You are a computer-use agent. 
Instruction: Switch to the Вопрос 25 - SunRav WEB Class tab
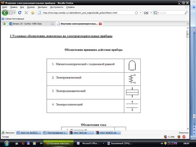coord(31,24)
